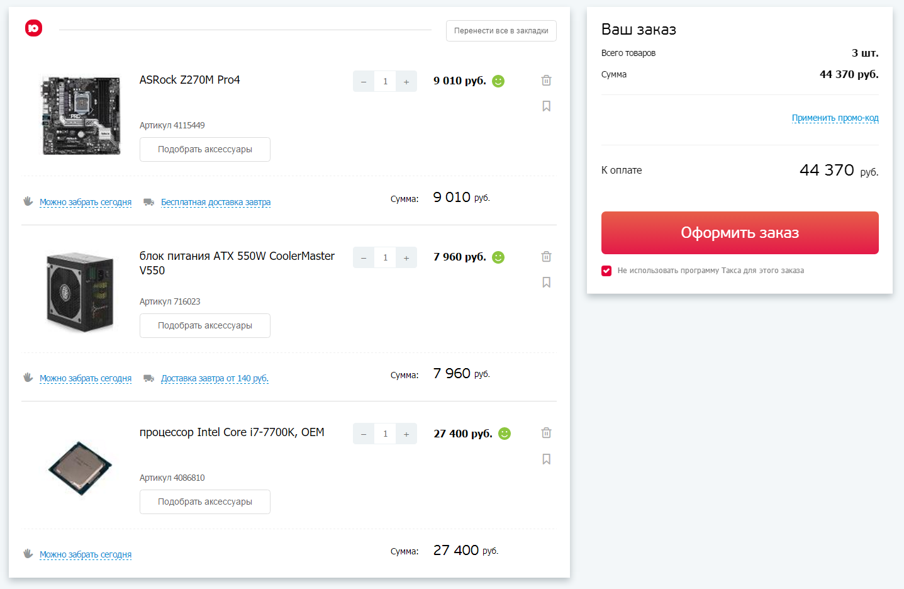Image resolution: width=904 pixels, height=589 pixels.
Task: Bookmark the ASRock Z270M Pro4 item
Action: (x=546, y=106)
